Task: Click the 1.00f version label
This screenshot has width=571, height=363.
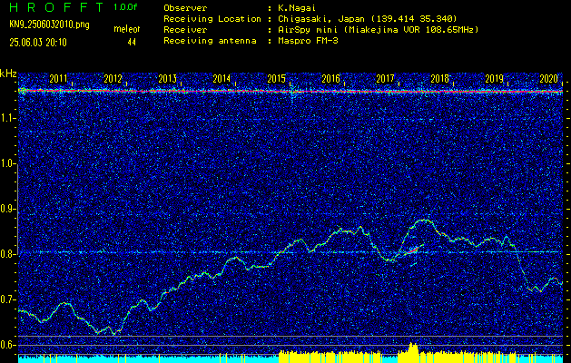Action: [x=125, y=7]
